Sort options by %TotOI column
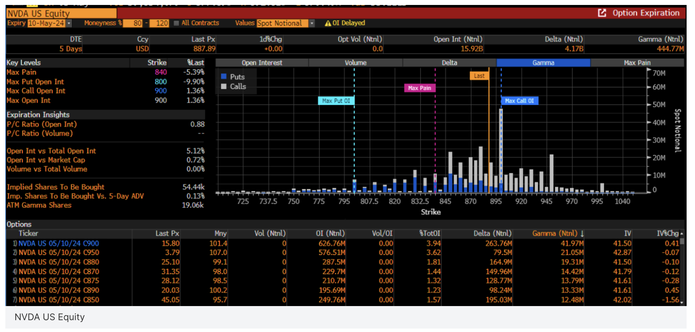This screenshot has width=695, height=332. pyautogui.click(x=430, y=234)
